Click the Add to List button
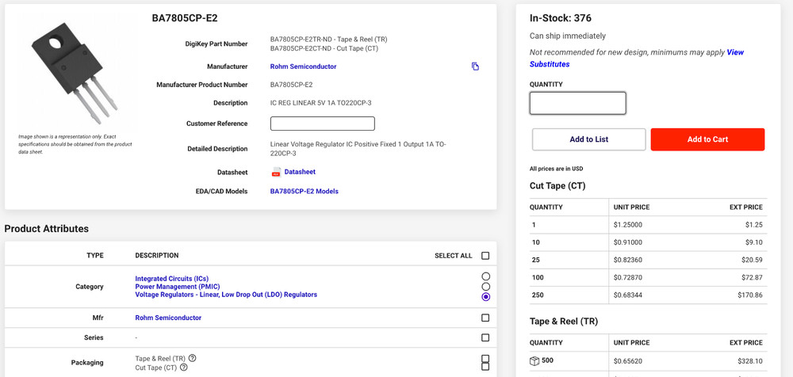 point(588,139)
